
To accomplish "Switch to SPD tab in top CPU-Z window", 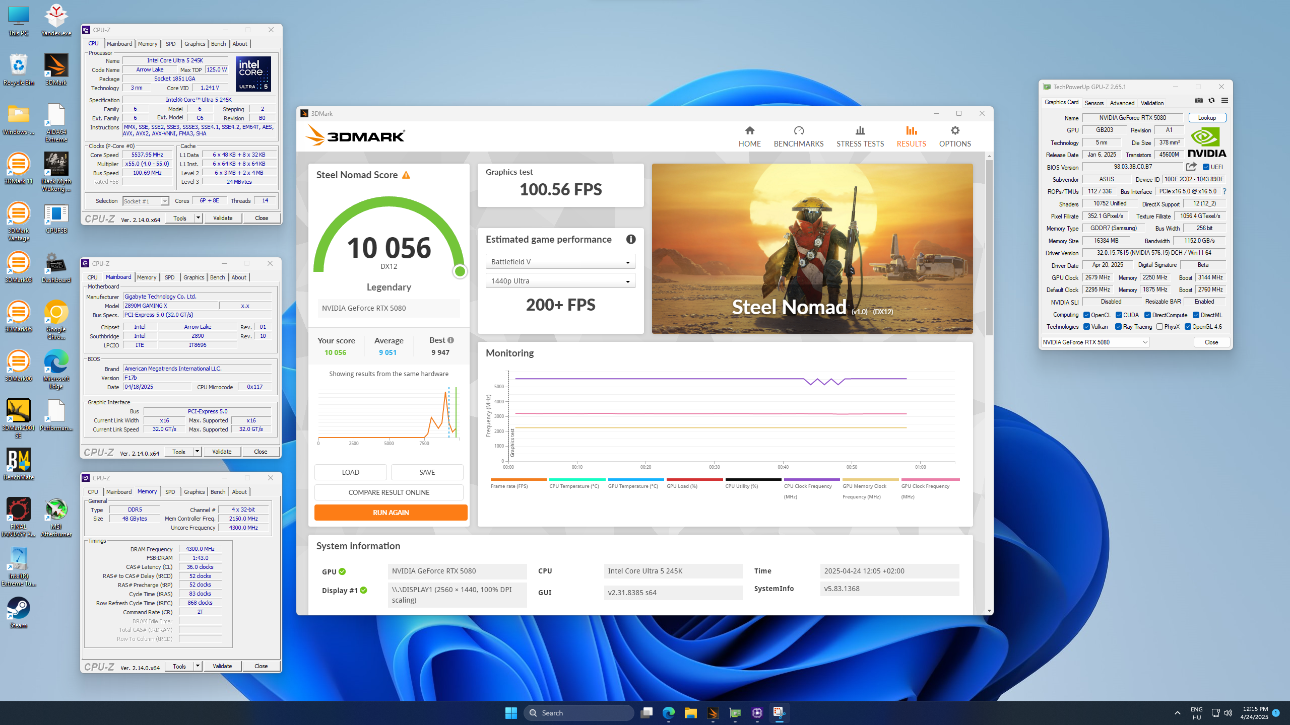I will point(170,44).
